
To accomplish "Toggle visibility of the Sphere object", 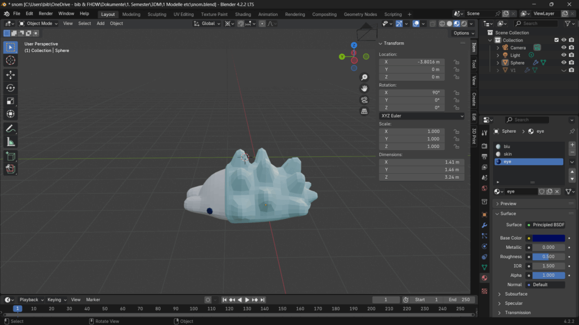I will pos(563,63).
